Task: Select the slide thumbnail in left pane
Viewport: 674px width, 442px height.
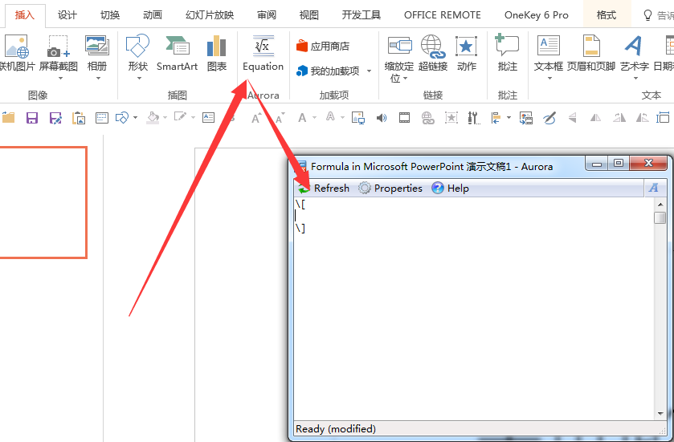Action: tap(43, 202)
